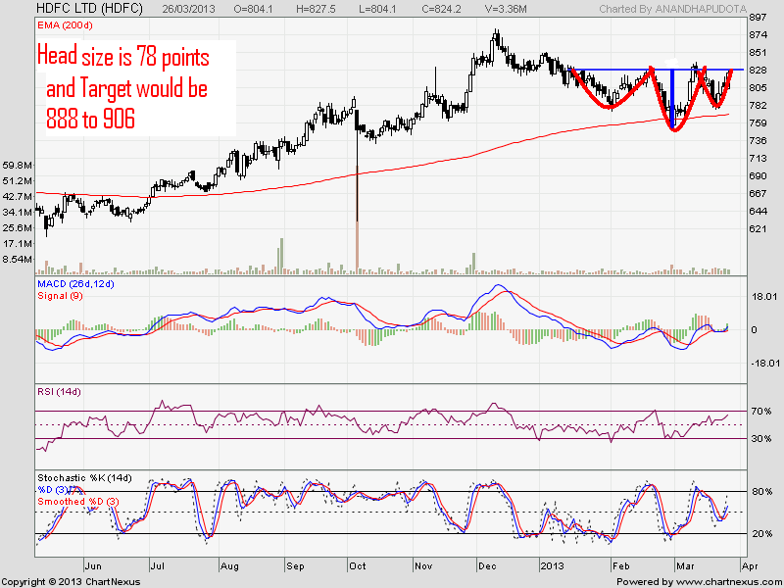Click the Copyright 2013 ChartNexus text
The image size is (784, 588).
click(x=71, y=581)
